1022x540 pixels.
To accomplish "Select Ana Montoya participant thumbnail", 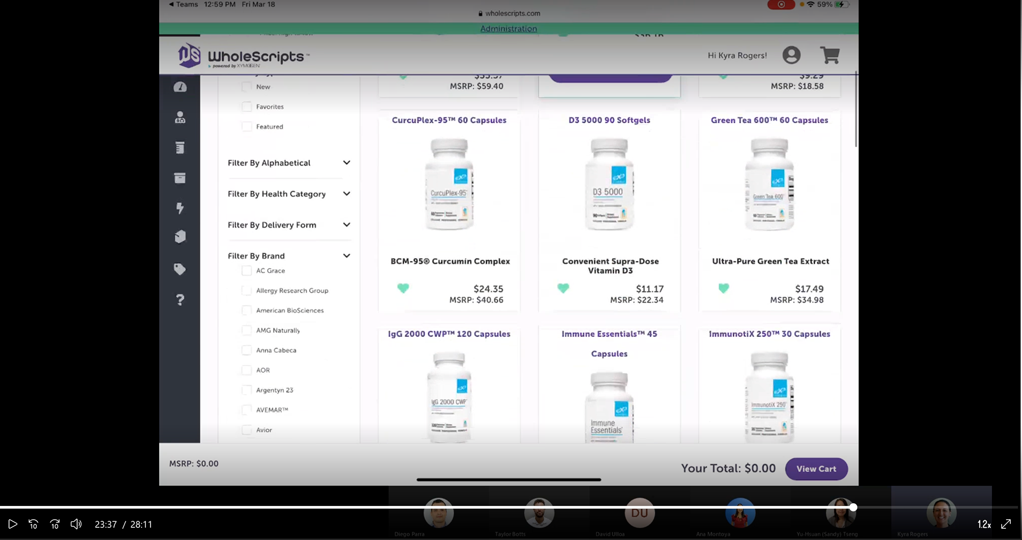I will (x=740, y=513).
